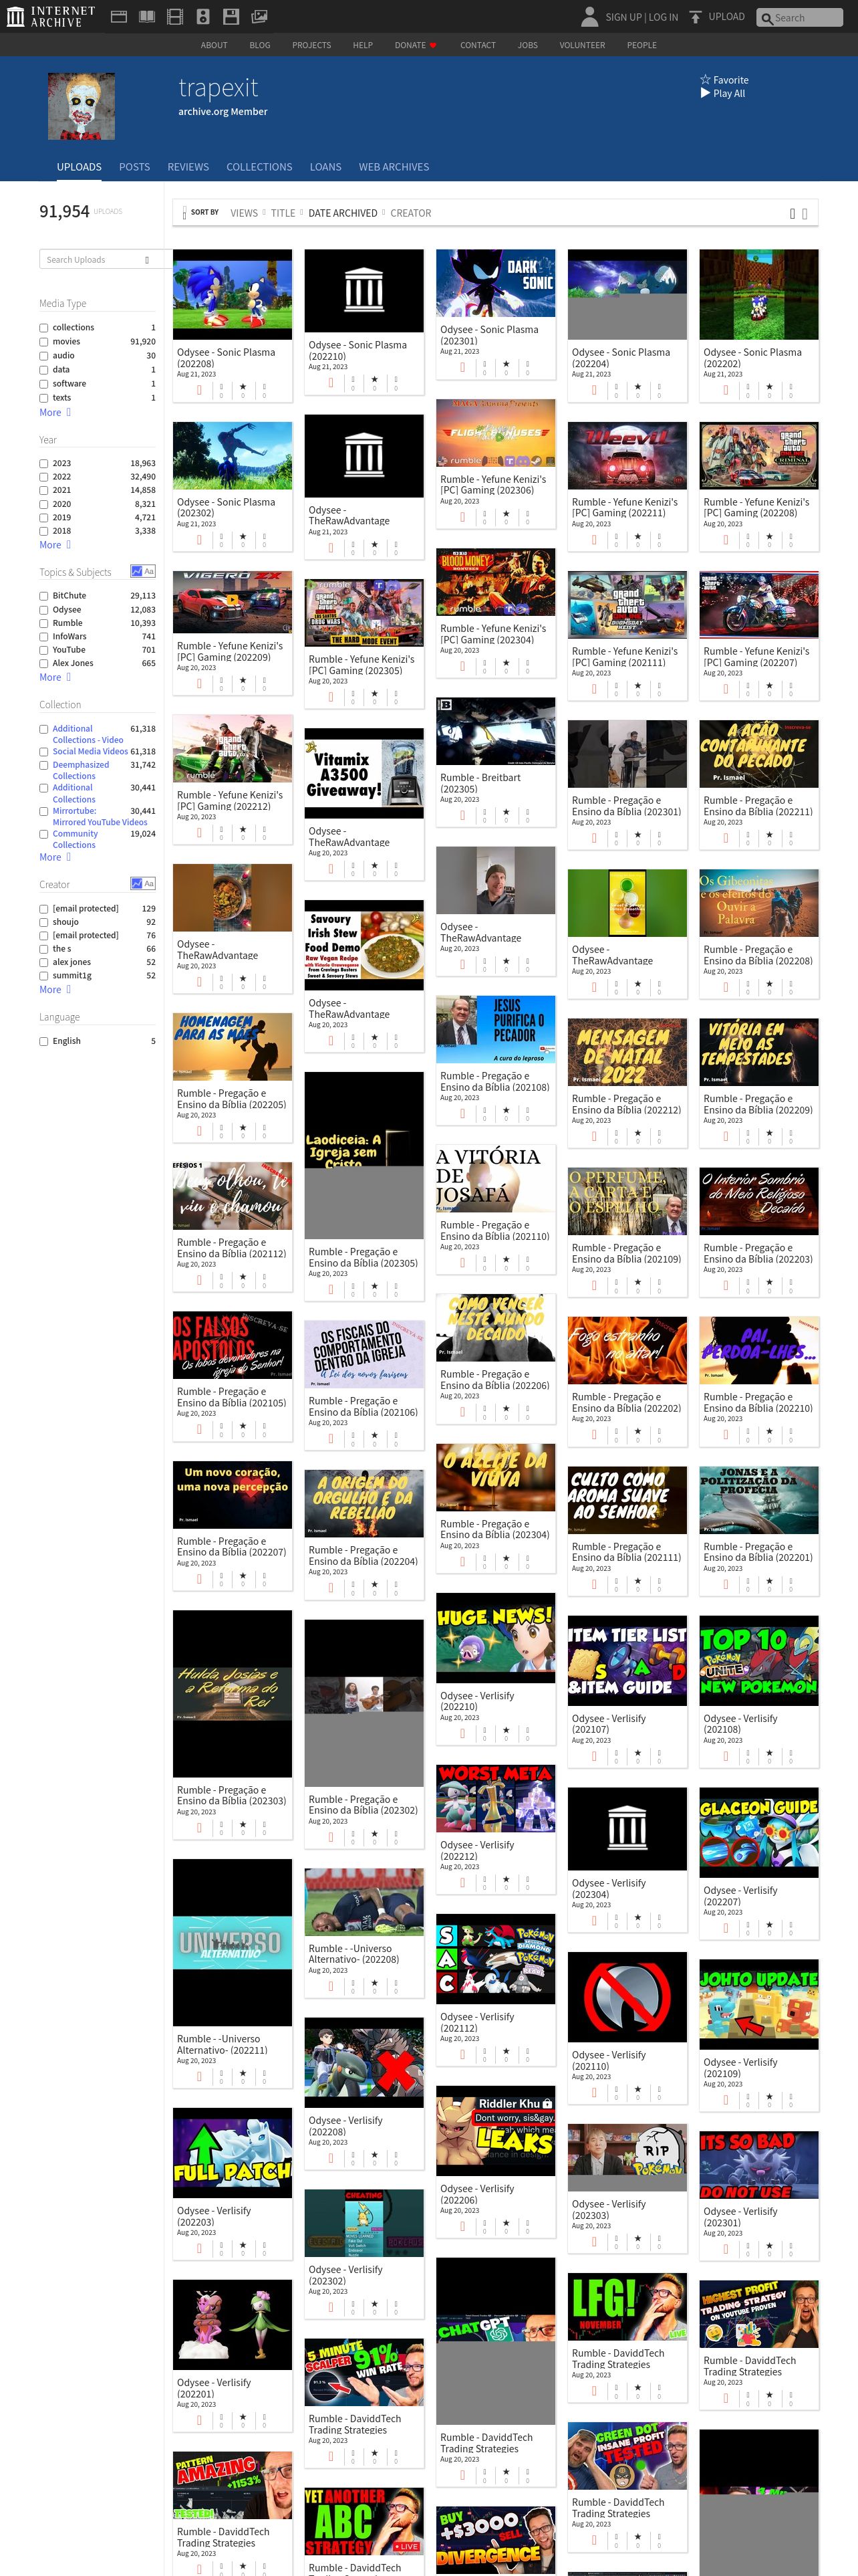Click the Upload arrow icon
The height and width of the screenshot is (2576, 858).
click(695, 17)
